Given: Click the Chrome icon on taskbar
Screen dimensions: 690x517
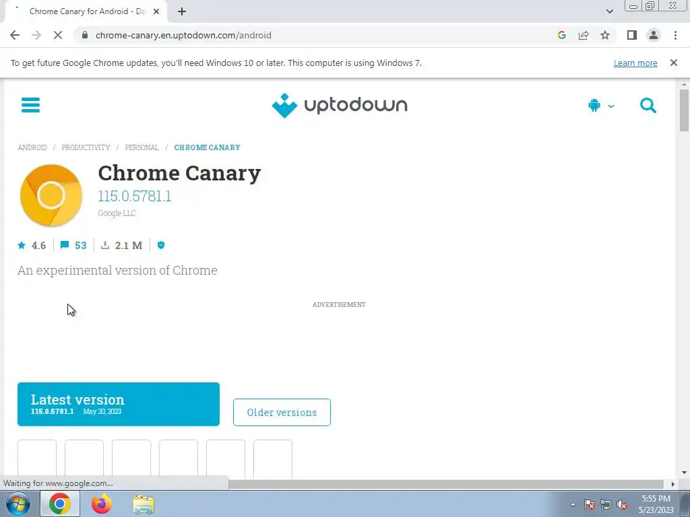Looking at the screenshot, I should (x=60, y=504).
